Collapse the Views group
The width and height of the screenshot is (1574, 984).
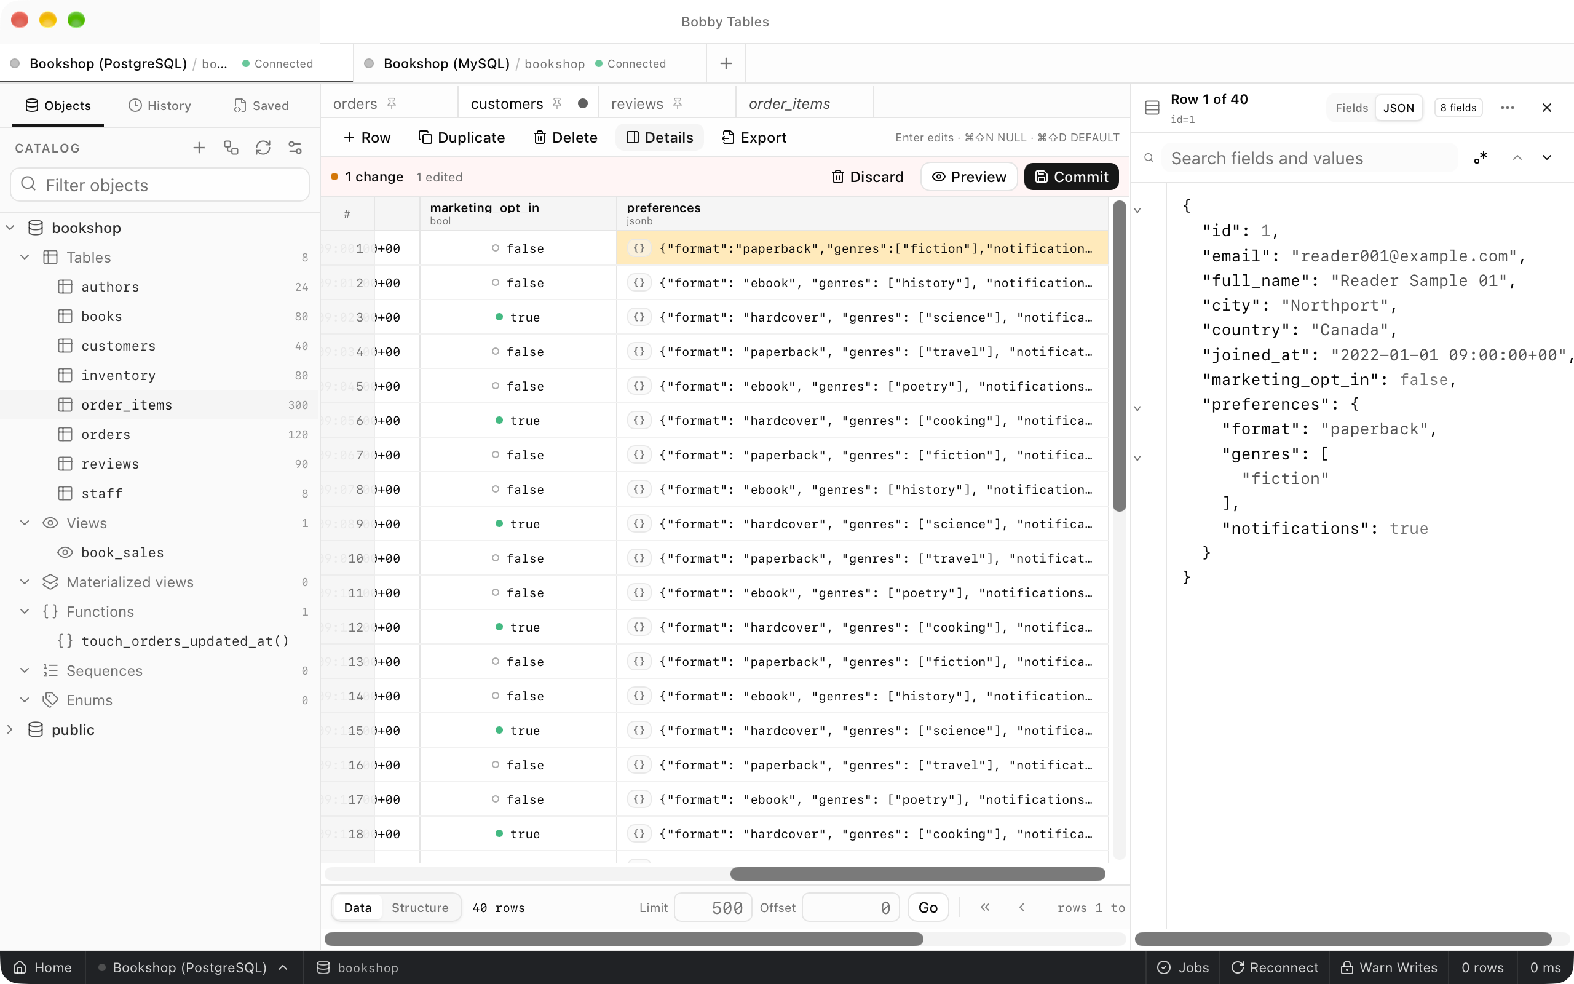tap(25, 523)
